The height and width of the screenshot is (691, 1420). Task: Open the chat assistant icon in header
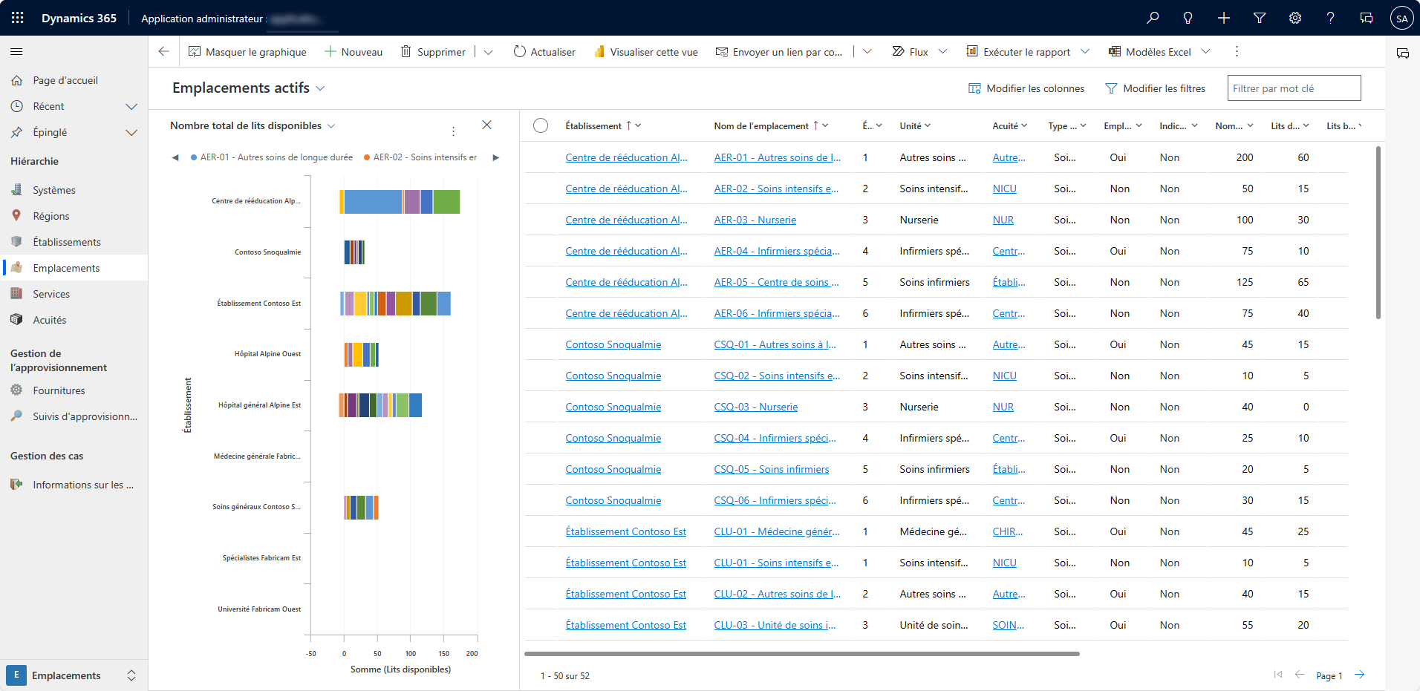(x=1367, y=18)
